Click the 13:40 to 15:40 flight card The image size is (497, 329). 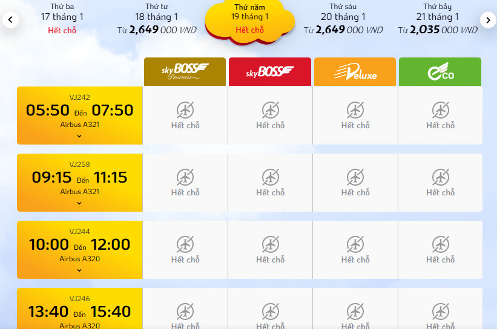tap(79, 311)
